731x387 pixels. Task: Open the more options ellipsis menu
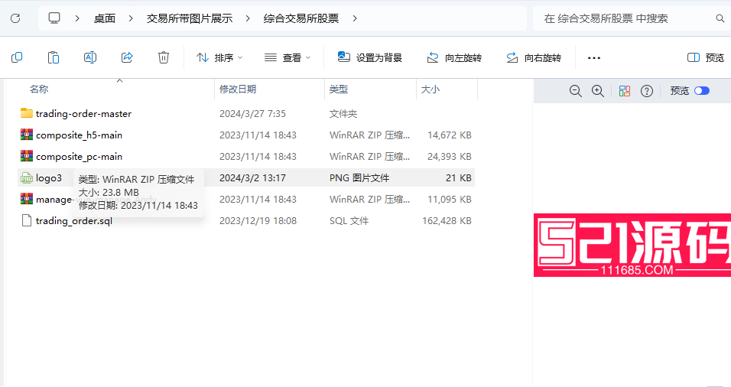(594, 57)
